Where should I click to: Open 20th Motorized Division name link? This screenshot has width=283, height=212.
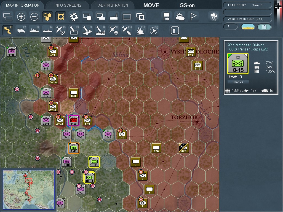point(246,45)
